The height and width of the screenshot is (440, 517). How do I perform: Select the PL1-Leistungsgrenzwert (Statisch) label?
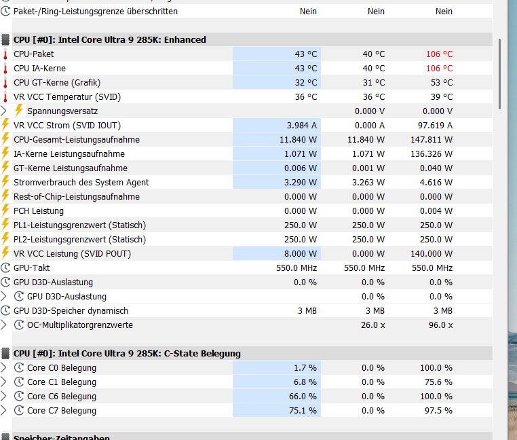[x=80, y=225]
